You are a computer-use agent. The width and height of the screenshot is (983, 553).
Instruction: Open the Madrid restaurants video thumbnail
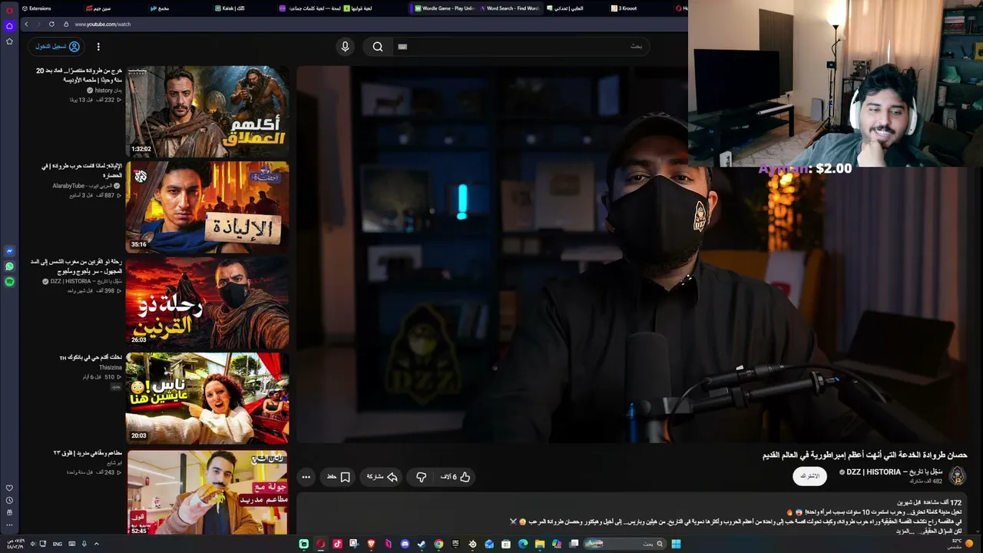tap(207, 492)
